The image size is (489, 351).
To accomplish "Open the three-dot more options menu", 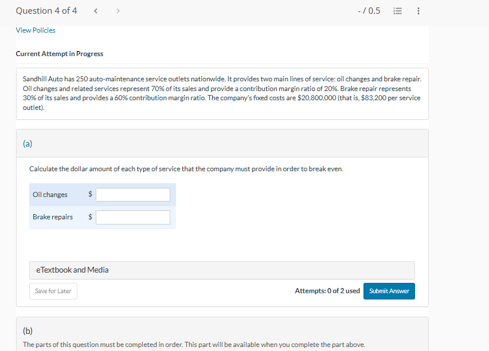I will pos(418,11).
